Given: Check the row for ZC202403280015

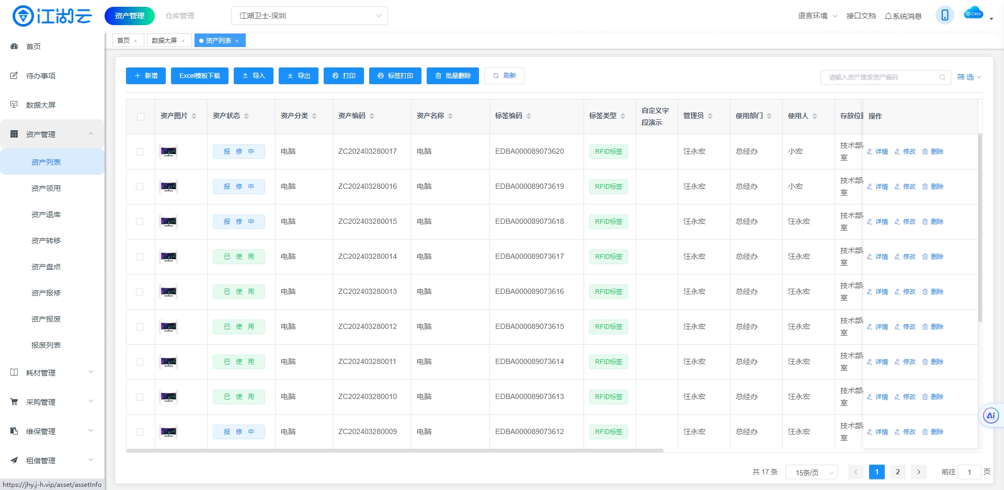Looking at the screenshot, I should pos(140,222).
